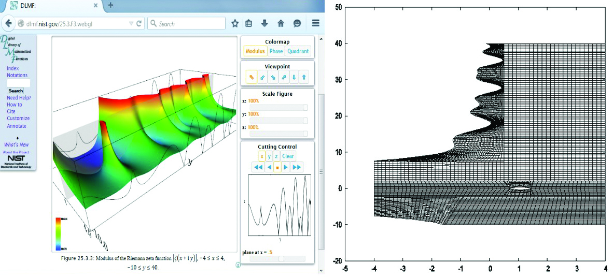Click the browser back arrow button
This screenshot has width=613, height=278.
click(9, 23)
